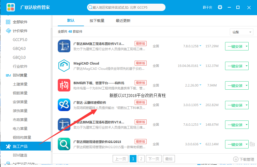This screenshot has width=257, height=167.
Task: Click the username 薛子庆 in title bar
Action: tap(208, 7)
